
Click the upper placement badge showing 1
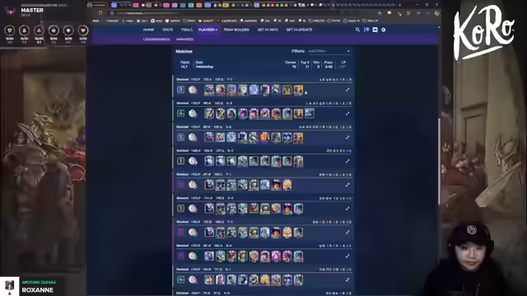(180, 161)
